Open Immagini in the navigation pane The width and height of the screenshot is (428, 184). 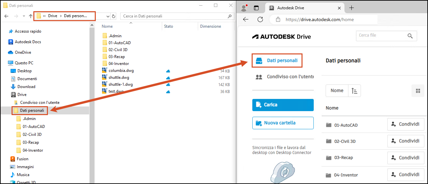point(25,167)
